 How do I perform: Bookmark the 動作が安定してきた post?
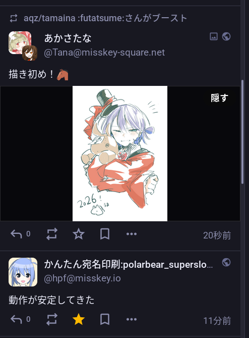(105, 319)
